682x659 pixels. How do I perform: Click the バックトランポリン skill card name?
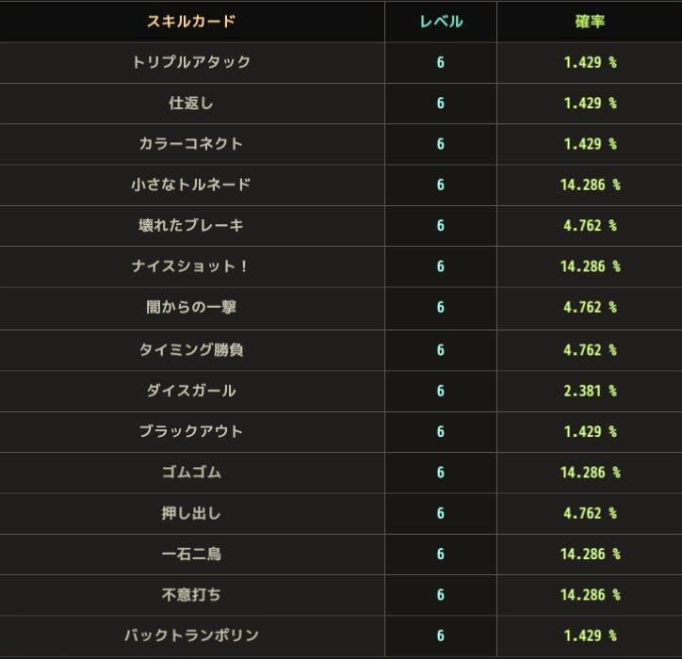191,635
